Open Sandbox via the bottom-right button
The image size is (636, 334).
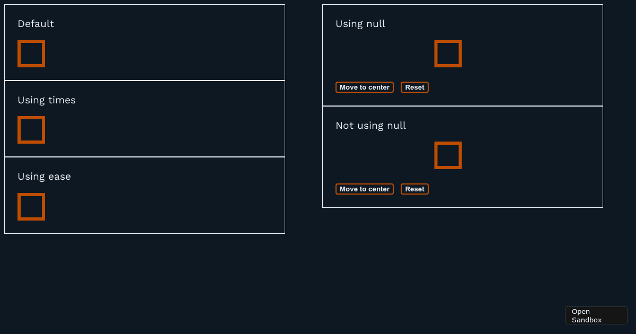click(x=596, y=315)
